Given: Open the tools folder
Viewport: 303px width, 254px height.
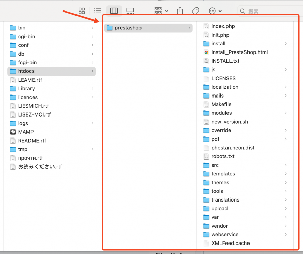Looking at the screenshot, I should tap(245, 191).
